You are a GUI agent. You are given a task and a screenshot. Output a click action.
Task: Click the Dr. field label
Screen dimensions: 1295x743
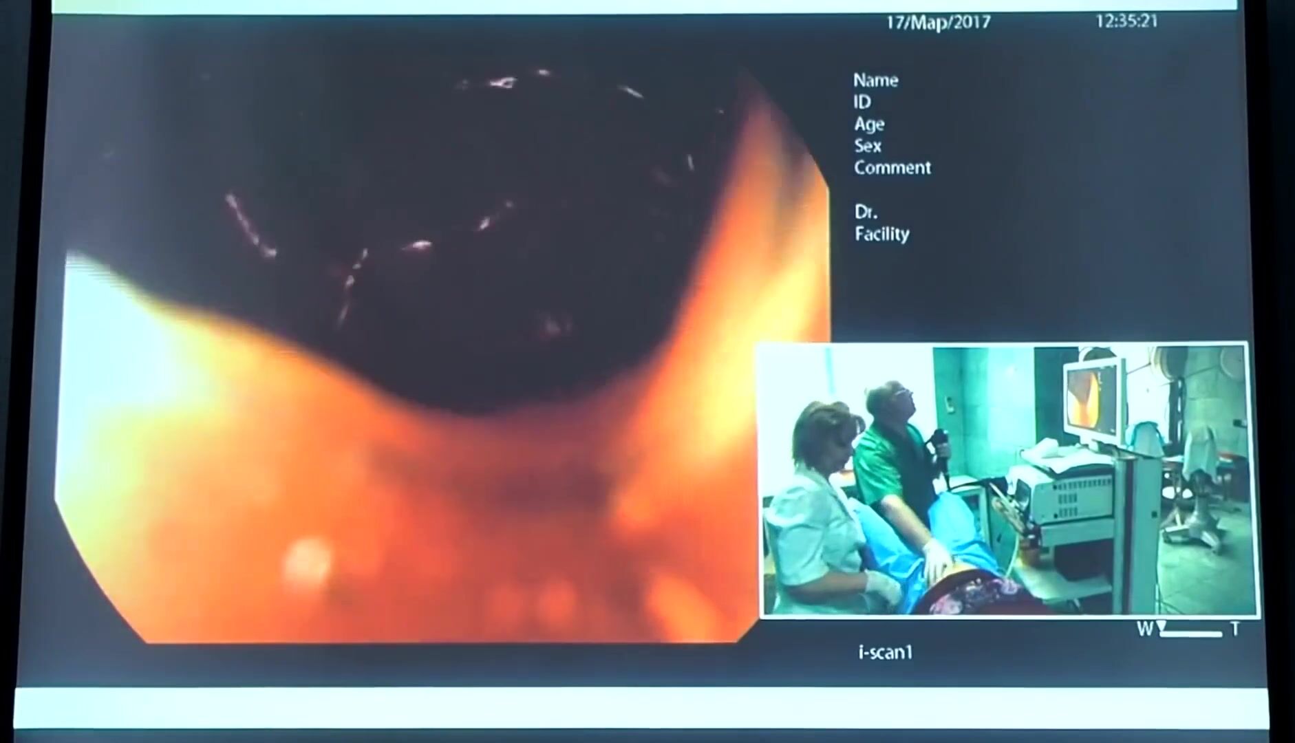(866, 212)
